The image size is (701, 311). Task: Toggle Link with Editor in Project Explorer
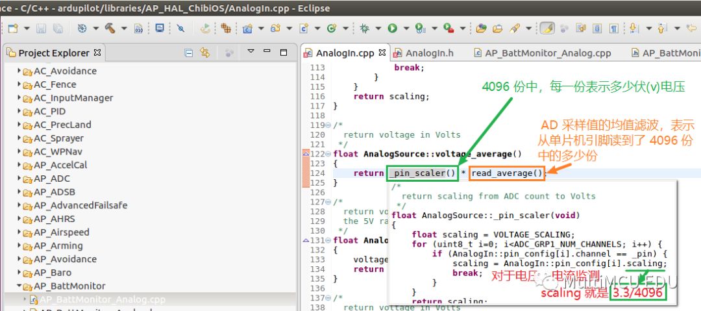click(x=205, y=53)
